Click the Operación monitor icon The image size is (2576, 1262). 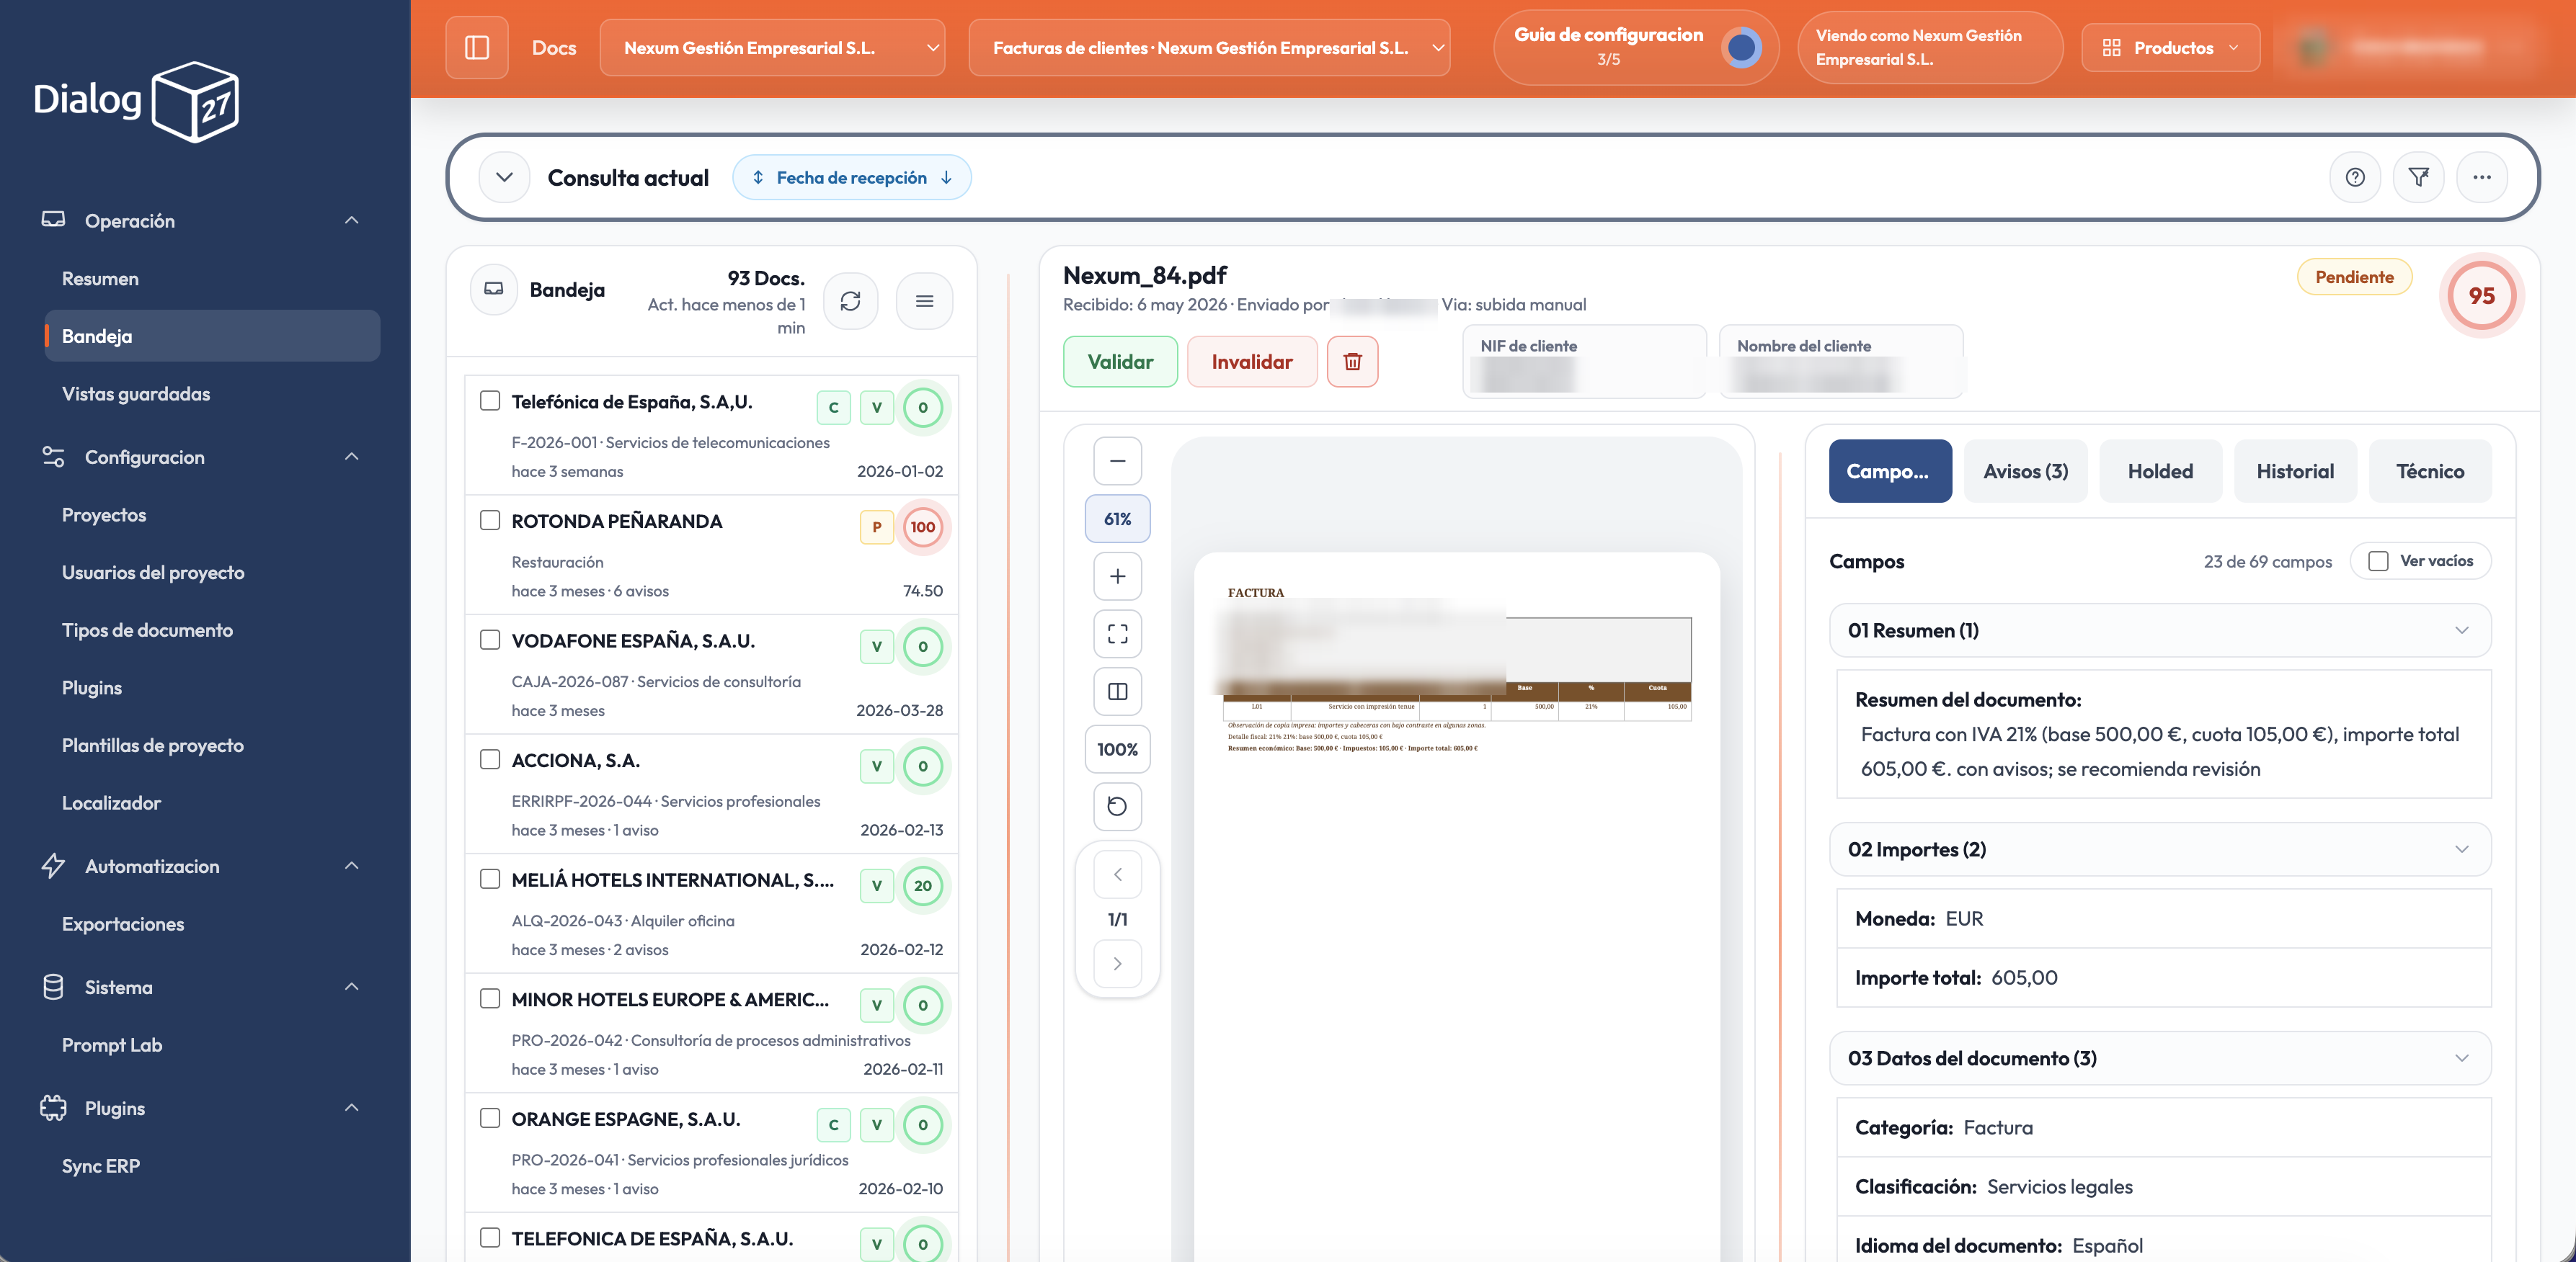[53, 220]
